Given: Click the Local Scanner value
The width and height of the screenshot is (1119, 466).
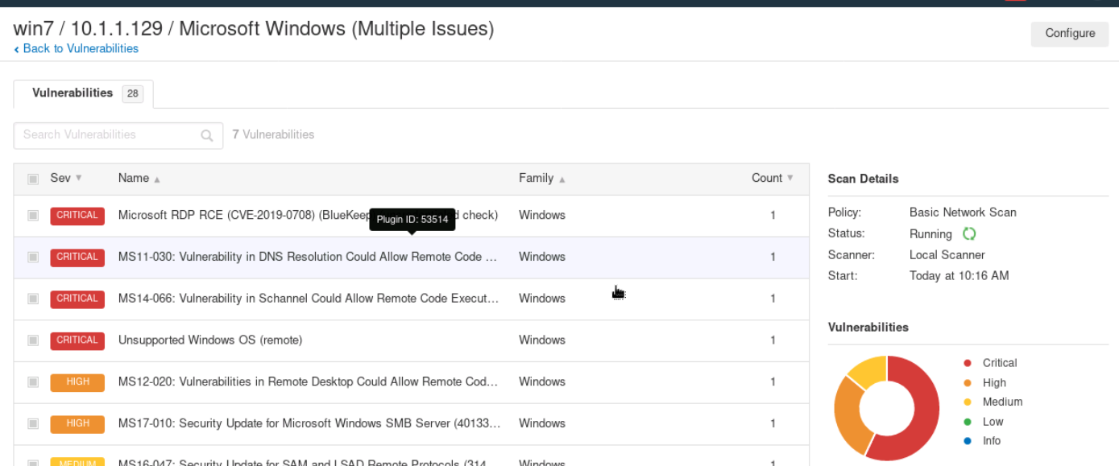Looking at the screenshot, I should tap(947, 255).
